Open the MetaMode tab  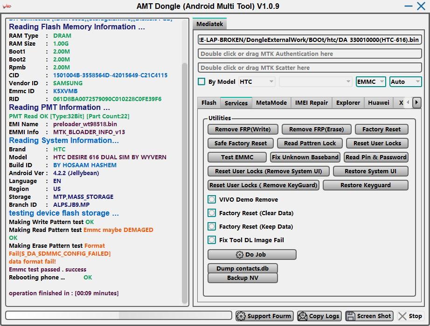[x=271, y=103]
